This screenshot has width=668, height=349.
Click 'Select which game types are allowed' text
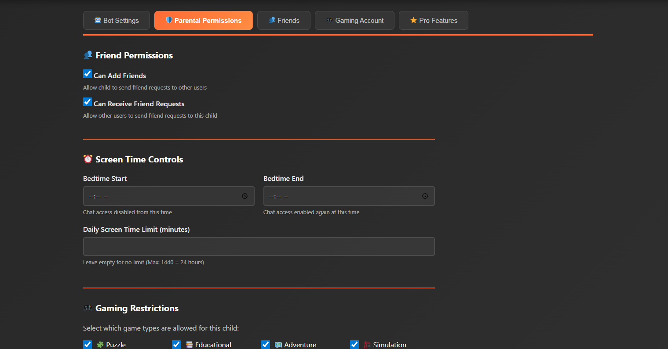pos(161,328)
